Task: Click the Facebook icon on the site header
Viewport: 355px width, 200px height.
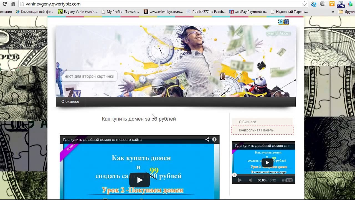Action: [287, 22]
